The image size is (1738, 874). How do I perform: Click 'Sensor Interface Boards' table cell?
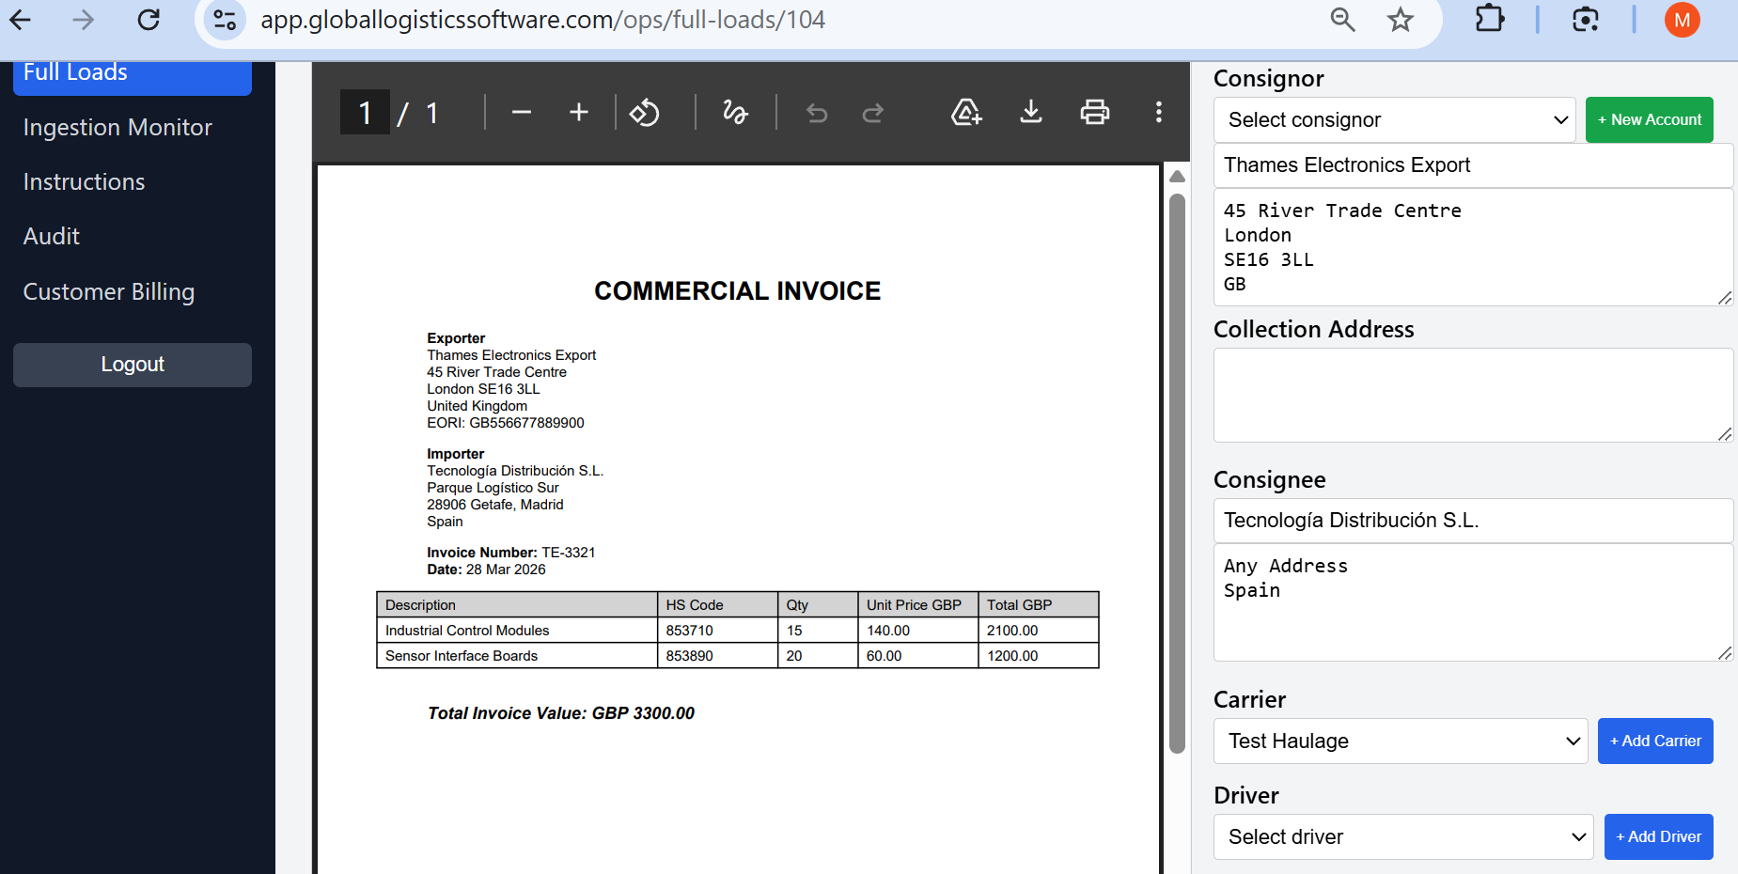[517, 656]
